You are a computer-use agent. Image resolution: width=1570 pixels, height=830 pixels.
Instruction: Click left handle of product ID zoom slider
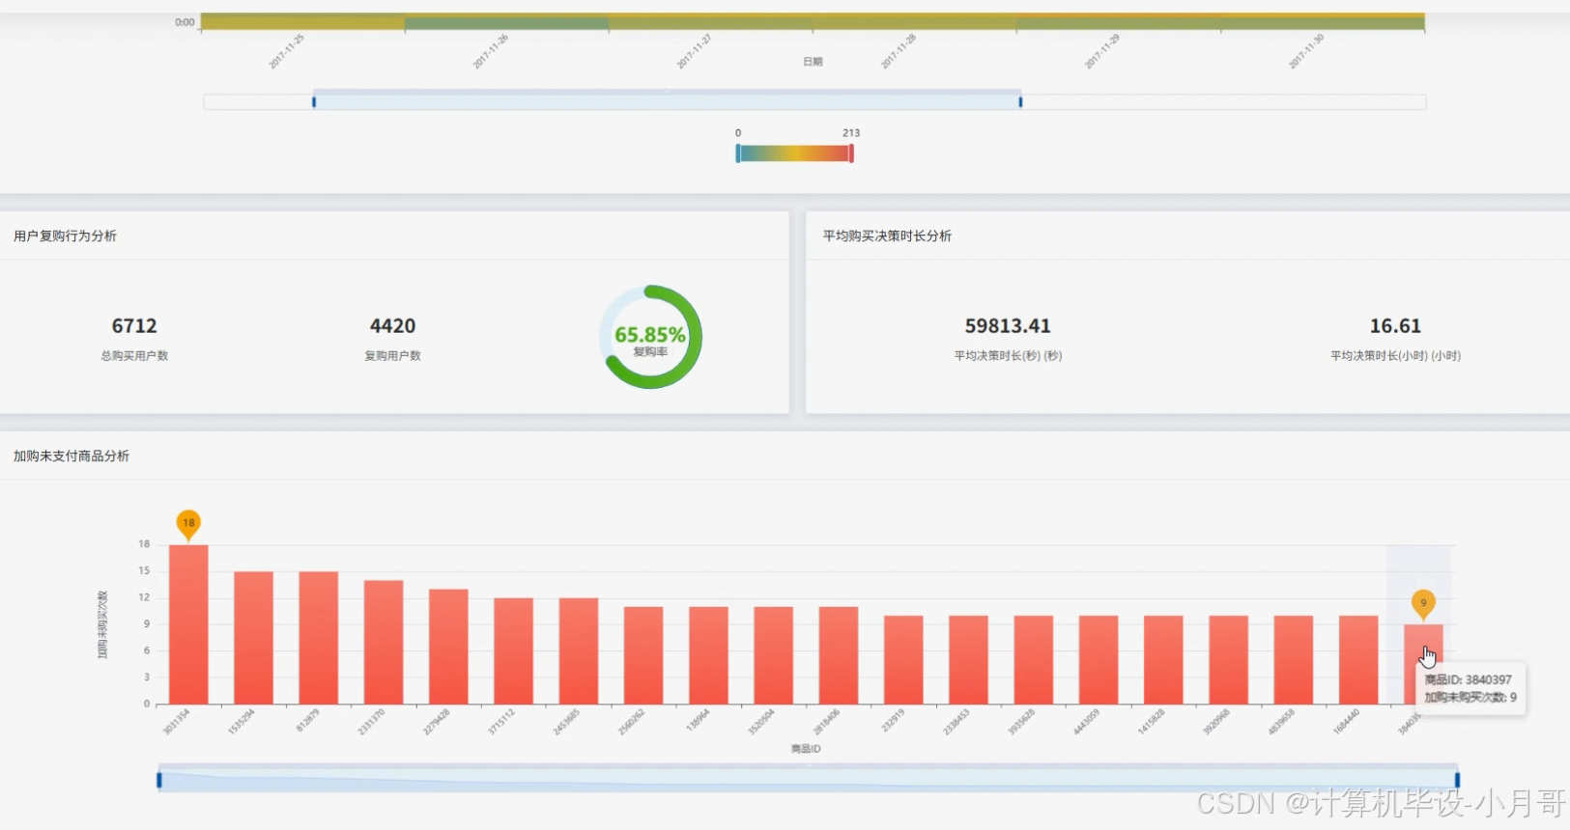(x=159, y=780)
